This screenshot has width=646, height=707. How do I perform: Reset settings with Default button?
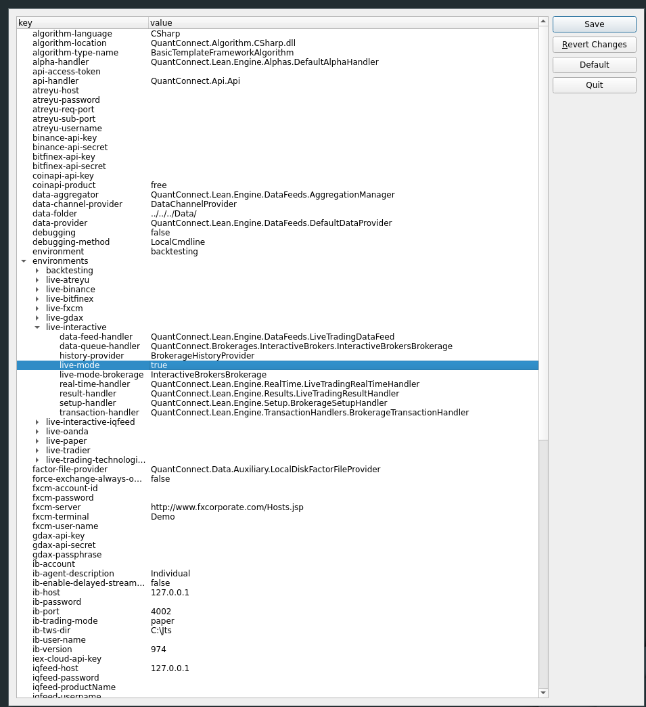coord(594,65)
